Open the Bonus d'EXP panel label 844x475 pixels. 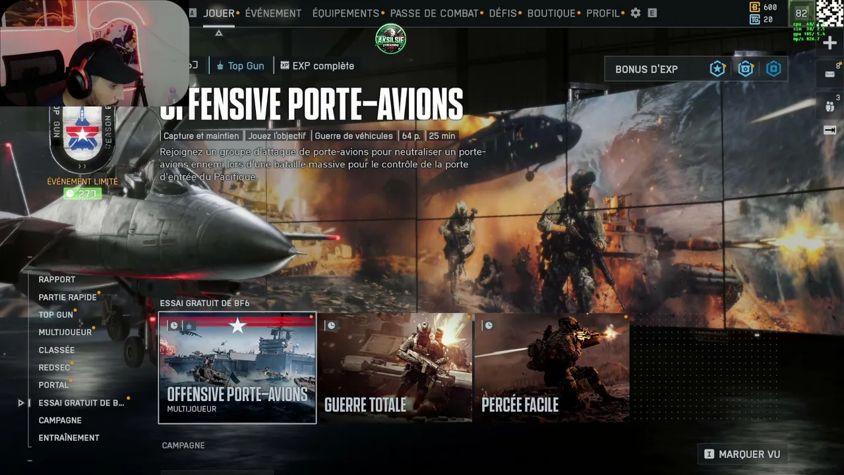click(646, 69)
